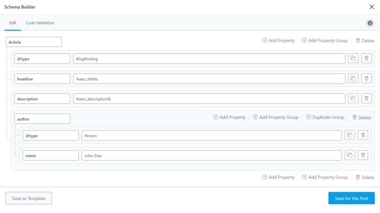Edit the @type key beside Person
380x213 pixels.
click(51, 135)
